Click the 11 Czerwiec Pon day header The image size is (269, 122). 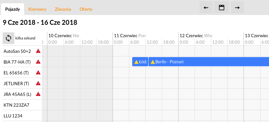(130, 36)
